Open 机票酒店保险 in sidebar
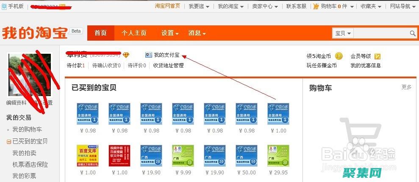 30,165
